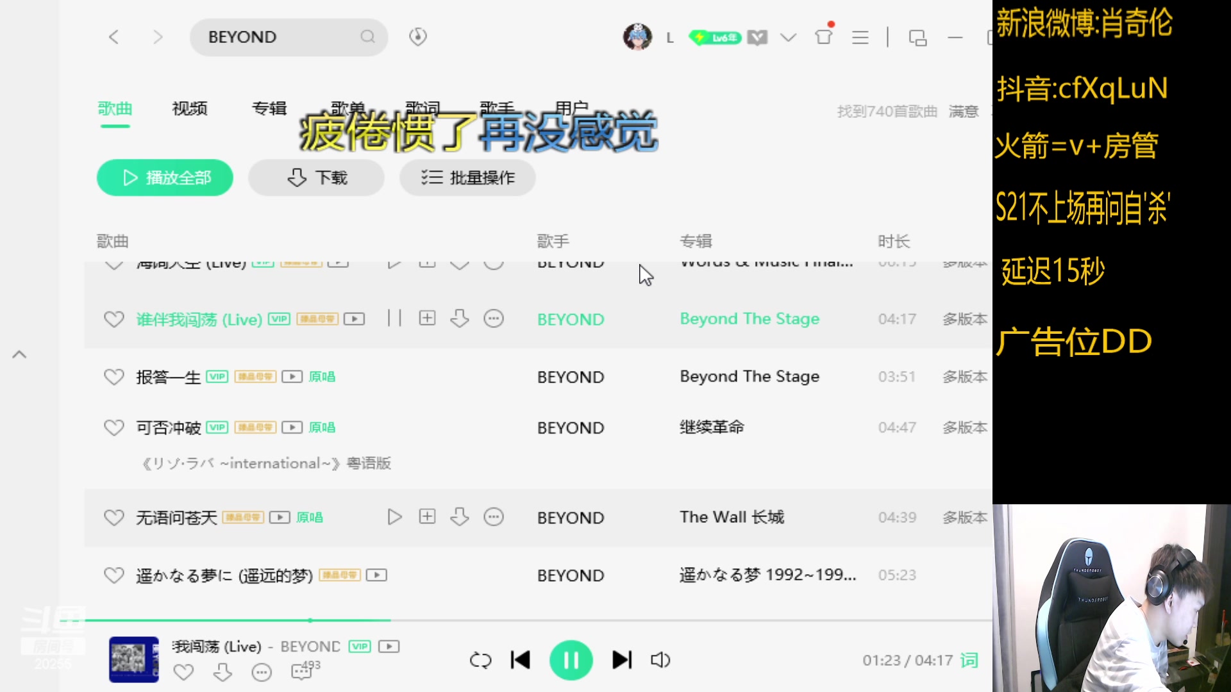Go forward with the right arrow
Image resolution: width=1231 pixels, height=692 pixels.
click(158, 37)
